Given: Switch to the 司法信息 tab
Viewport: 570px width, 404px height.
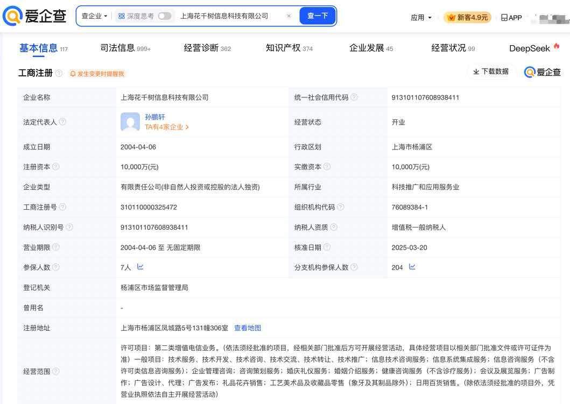Looking at the screenshot, I should (x=125, y=48).
